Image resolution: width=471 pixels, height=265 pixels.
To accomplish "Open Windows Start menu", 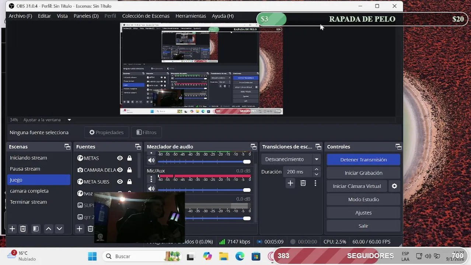I will (x=92, y=256).
